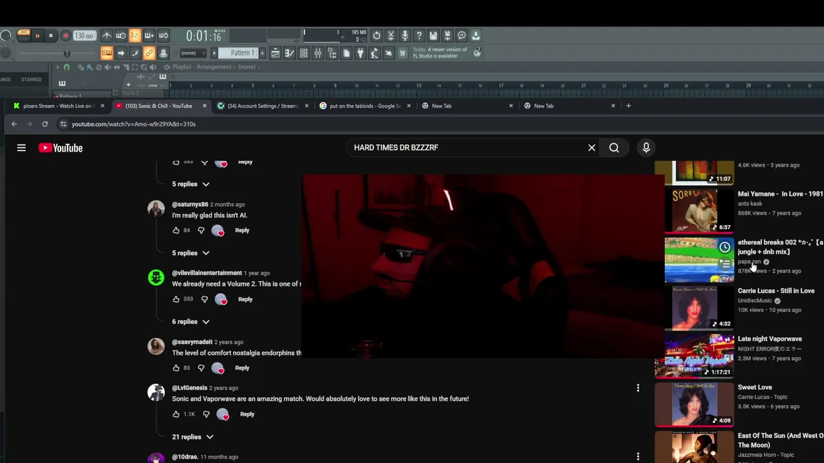
Task: Click the render export icon
Action: [447, 35]
